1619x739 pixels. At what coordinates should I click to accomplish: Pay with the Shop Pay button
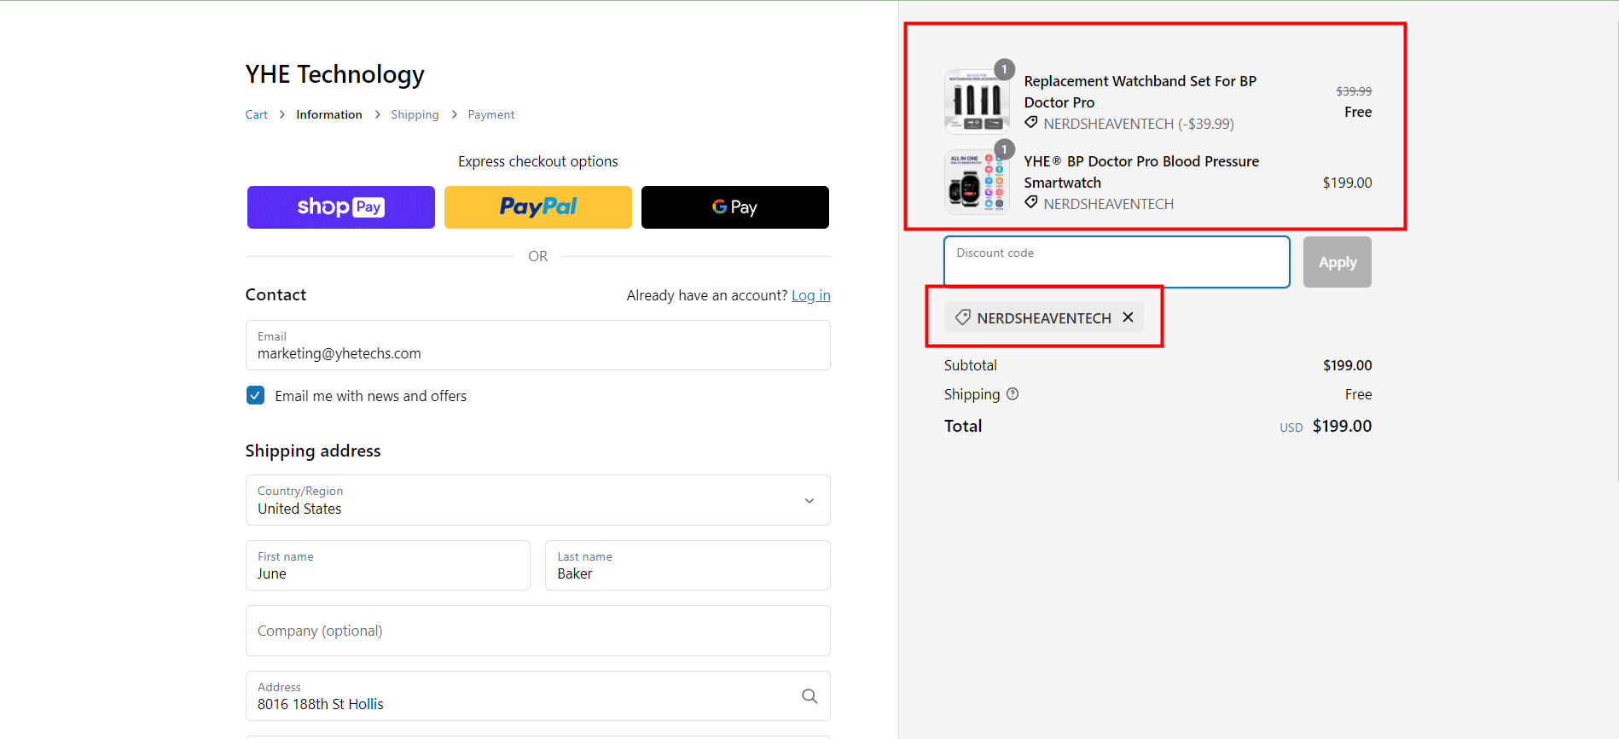pos(341,207)
